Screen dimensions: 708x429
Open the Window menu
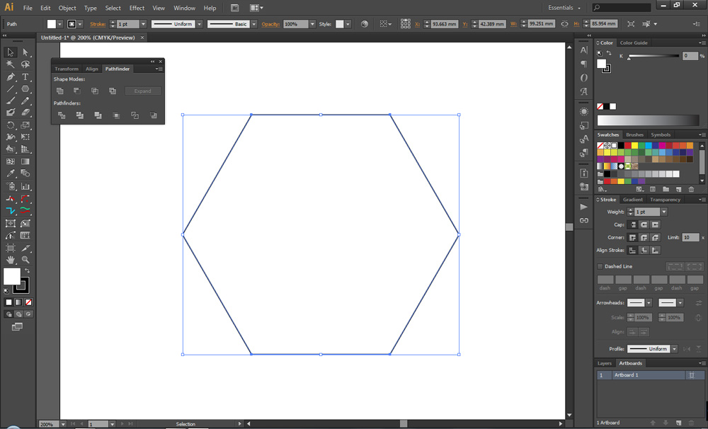pos(184,8)
